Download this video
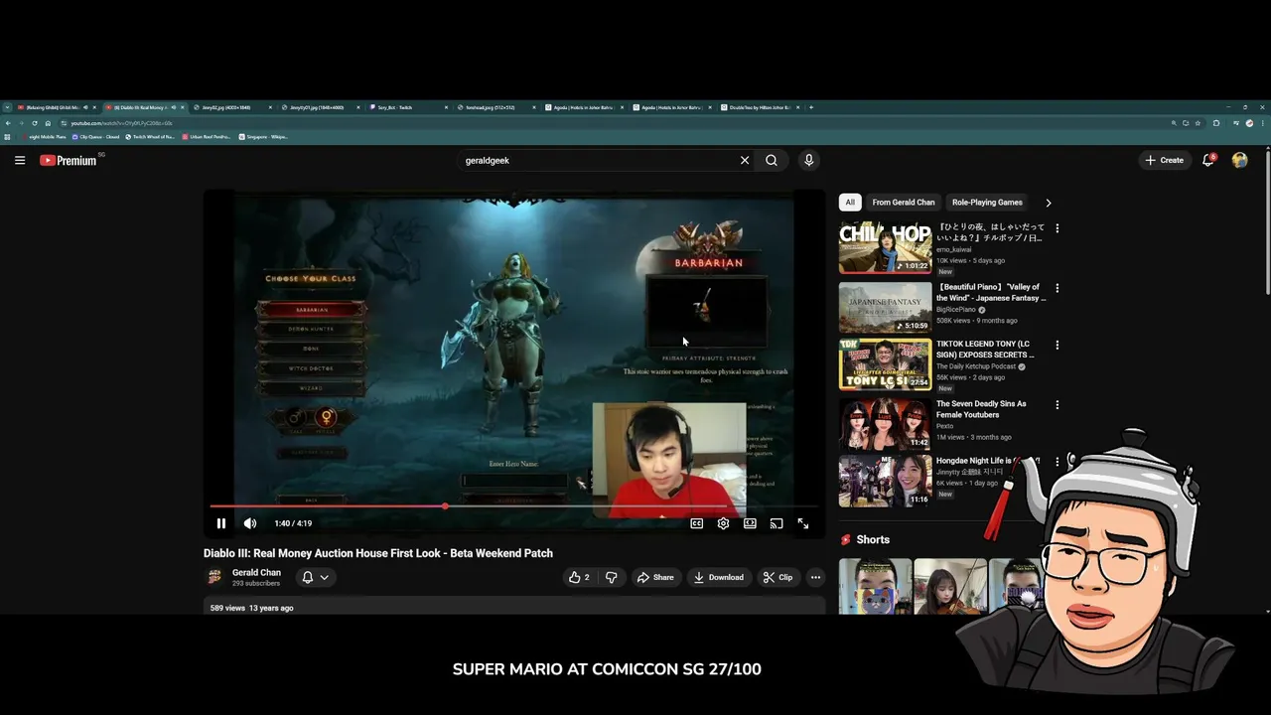This screenshot has height=715, width=1271. coord(719,577)
